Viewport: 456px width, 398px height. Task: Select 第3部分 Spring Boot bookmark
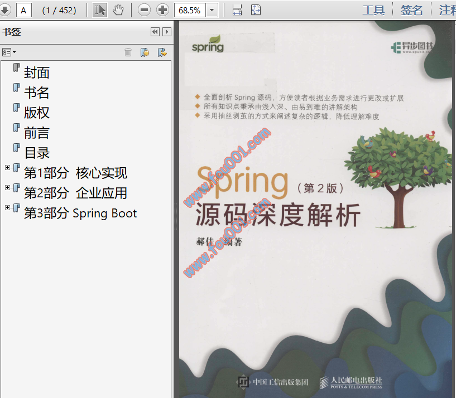(x=80, y=213)
